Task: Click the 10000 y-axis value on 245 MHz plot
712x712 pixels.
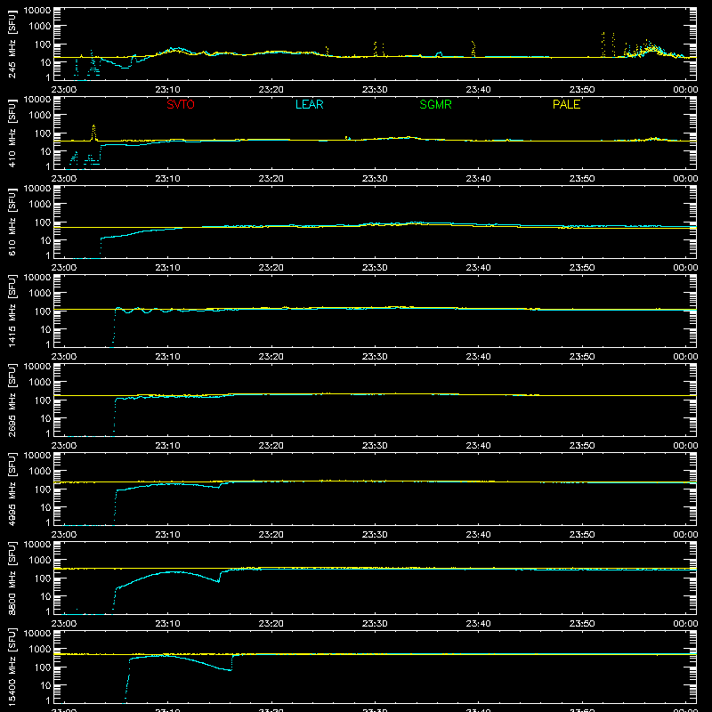Action: point(37,11)
